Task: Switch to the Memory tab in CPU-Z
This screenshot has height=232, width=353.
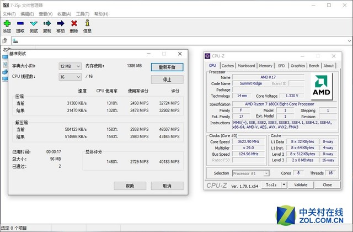Action: 266,66
